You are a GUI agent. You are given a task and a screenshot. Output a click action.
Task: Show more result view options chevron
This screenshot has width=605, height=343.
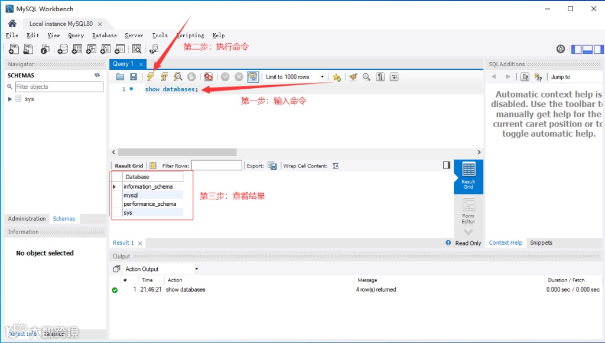pyautogui.click(x=468, y=232)
